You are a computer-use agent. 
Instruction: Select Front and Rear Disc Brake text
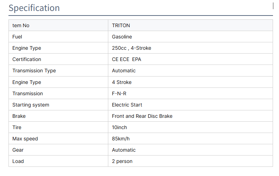click(142, 116)
